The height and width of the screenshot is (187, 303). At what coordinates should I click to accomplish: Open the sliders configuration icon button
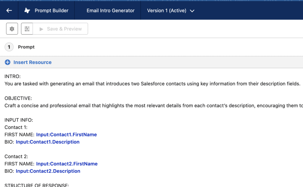(27, 29)
